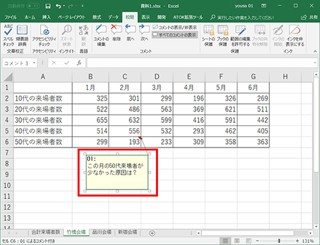Go to next comment (次へ)

pos(144,33)
